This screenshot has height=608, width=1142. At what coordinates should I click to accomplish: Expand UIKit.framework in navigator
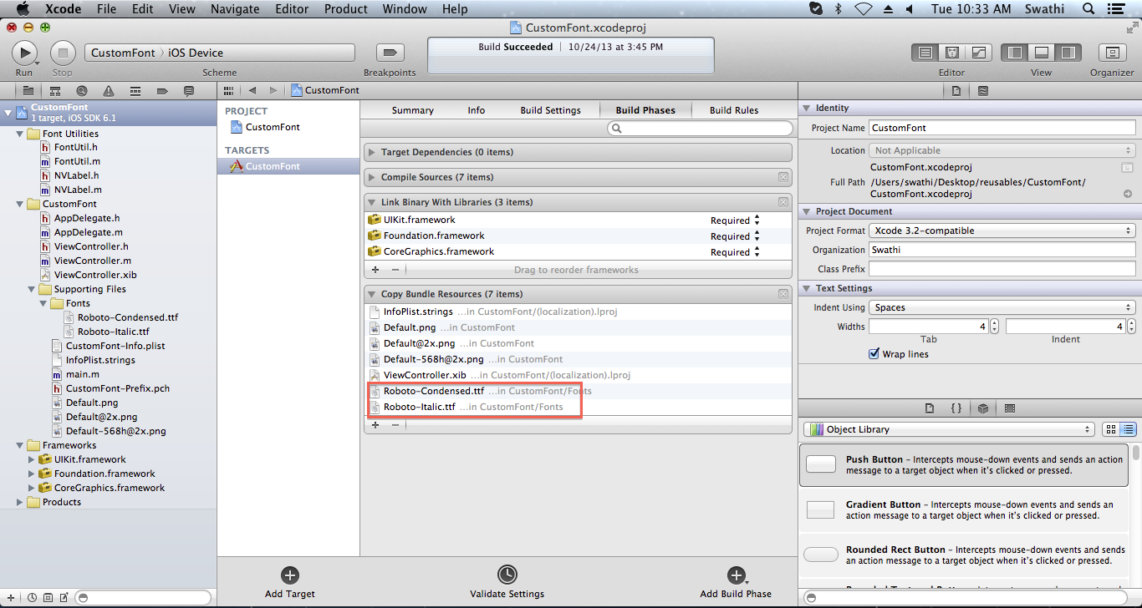coord(32,459)
